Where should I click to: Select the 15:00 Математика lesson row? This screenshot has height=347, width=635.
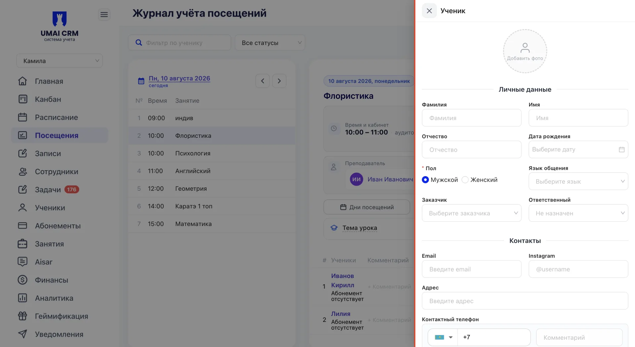212,224
